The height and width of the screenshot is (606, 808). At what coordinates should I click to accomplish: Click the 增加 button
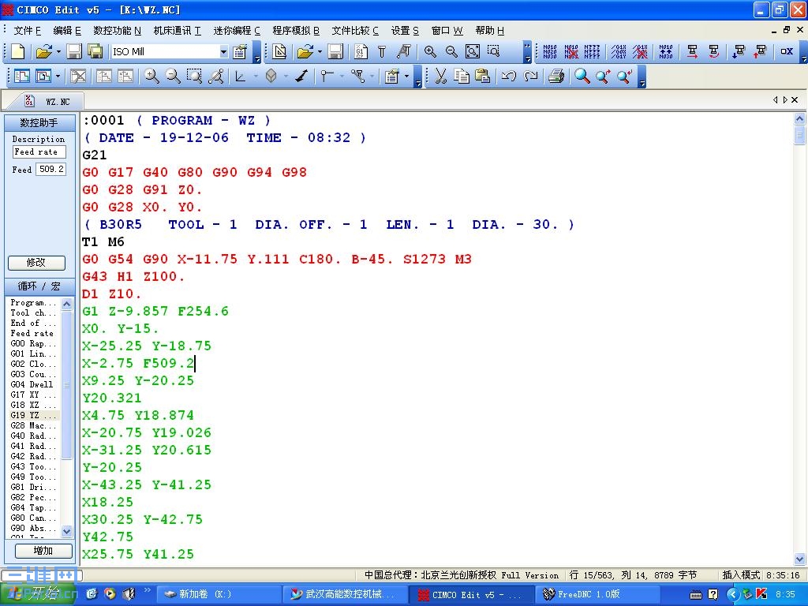(x=43, y=551)
